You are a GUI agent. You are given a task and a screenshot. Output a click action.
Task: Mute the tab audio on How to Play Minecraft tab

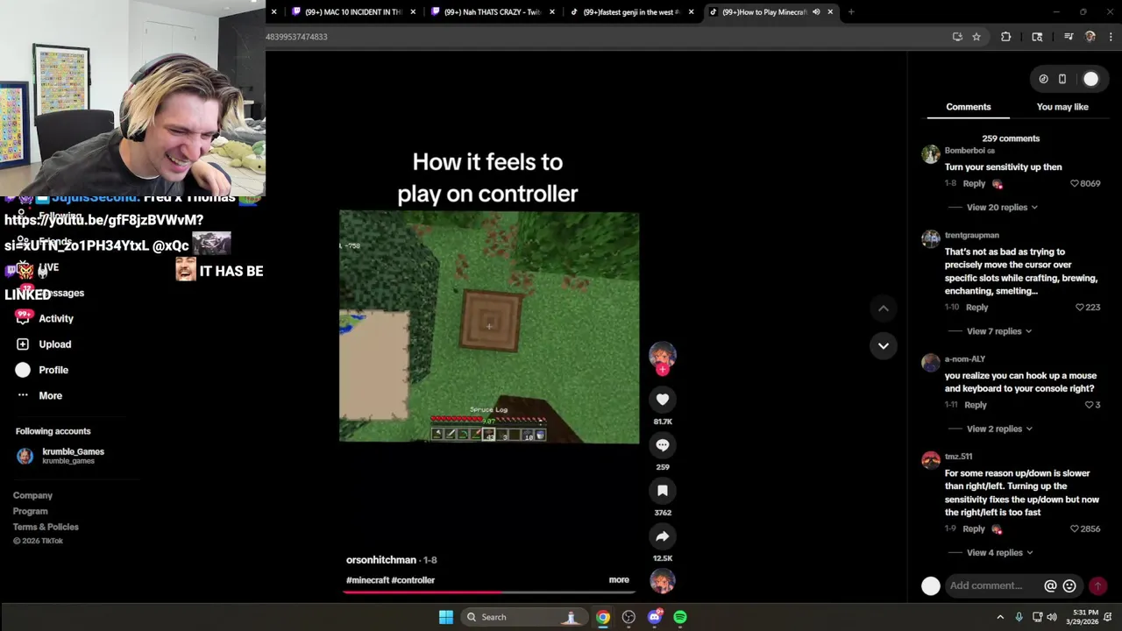click(816, 12)
